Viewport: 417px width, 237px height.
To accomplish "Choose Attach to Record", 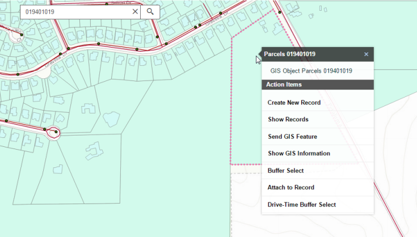I will (290, 187).
